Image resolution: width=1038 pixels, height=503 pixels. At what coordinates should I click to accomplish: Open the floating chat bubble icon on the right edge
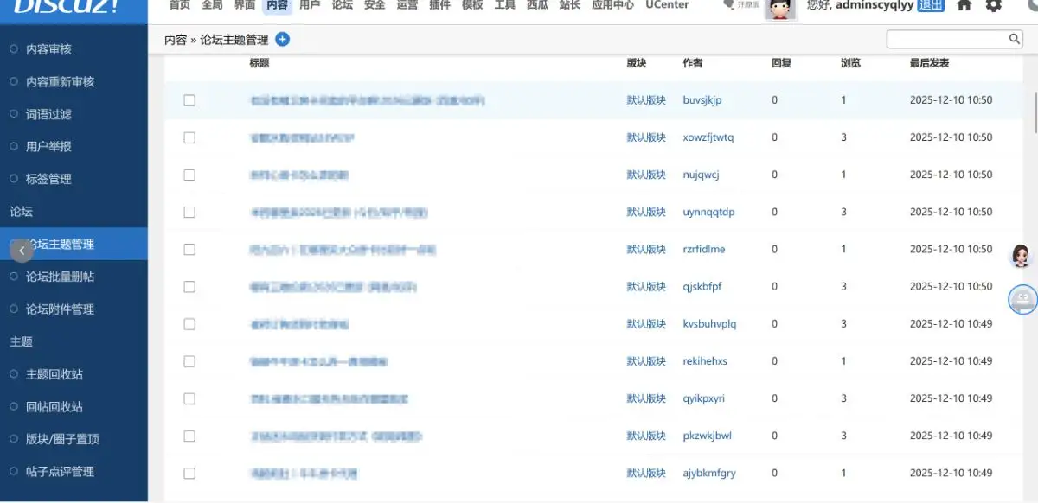[1021, 299]
